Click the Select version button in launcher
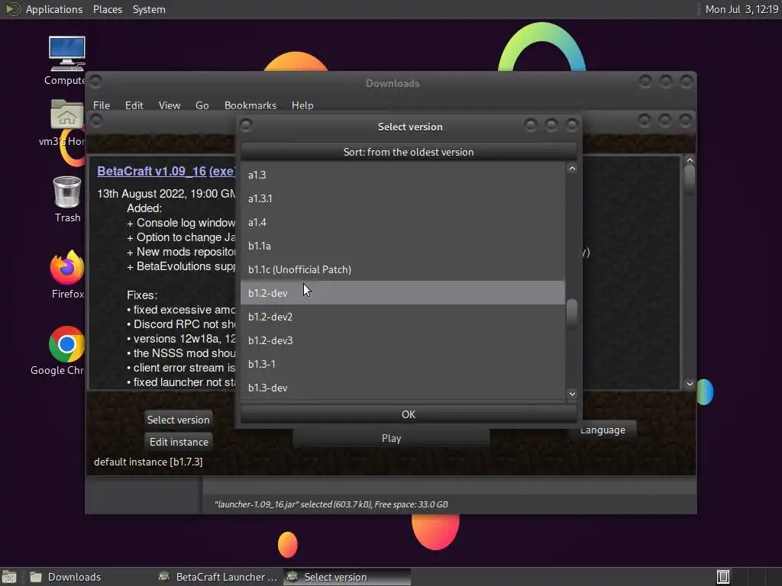The image size is (782, 586). [x=178, y=420]
